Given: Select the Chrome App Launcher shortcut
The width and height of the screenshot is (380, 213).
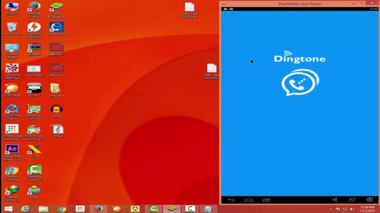Looking at the screenshot, I should click(x=12, y=132).
